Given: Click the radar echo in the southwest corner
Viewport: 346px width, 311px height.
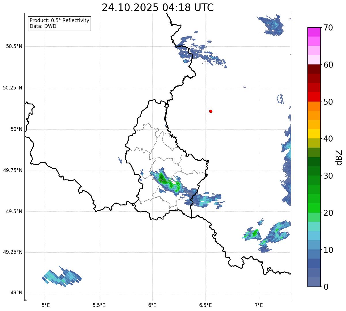Looking at the screenshot, I should 62,276.
